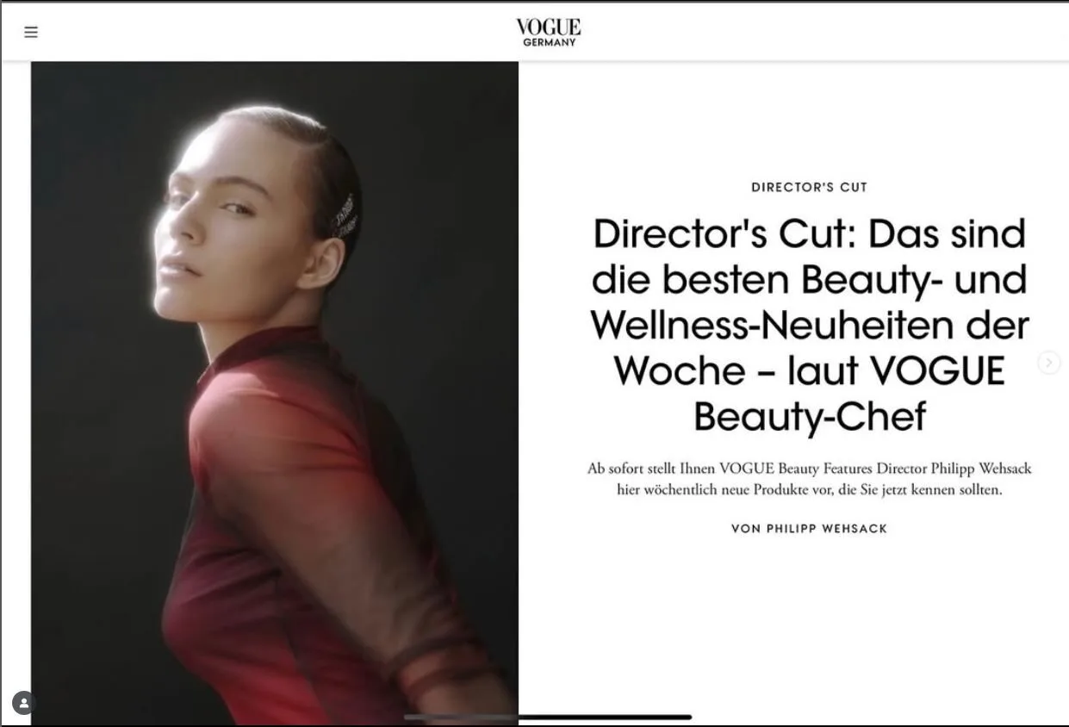Click the sparkly hair clip in photo
The width and height of the screenshot is (1069, 727).
click(x=345, y=216)
